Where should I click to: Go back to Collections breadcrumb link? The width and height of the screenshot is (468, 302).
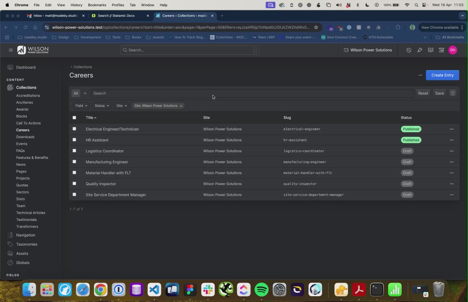pos(81,67)
